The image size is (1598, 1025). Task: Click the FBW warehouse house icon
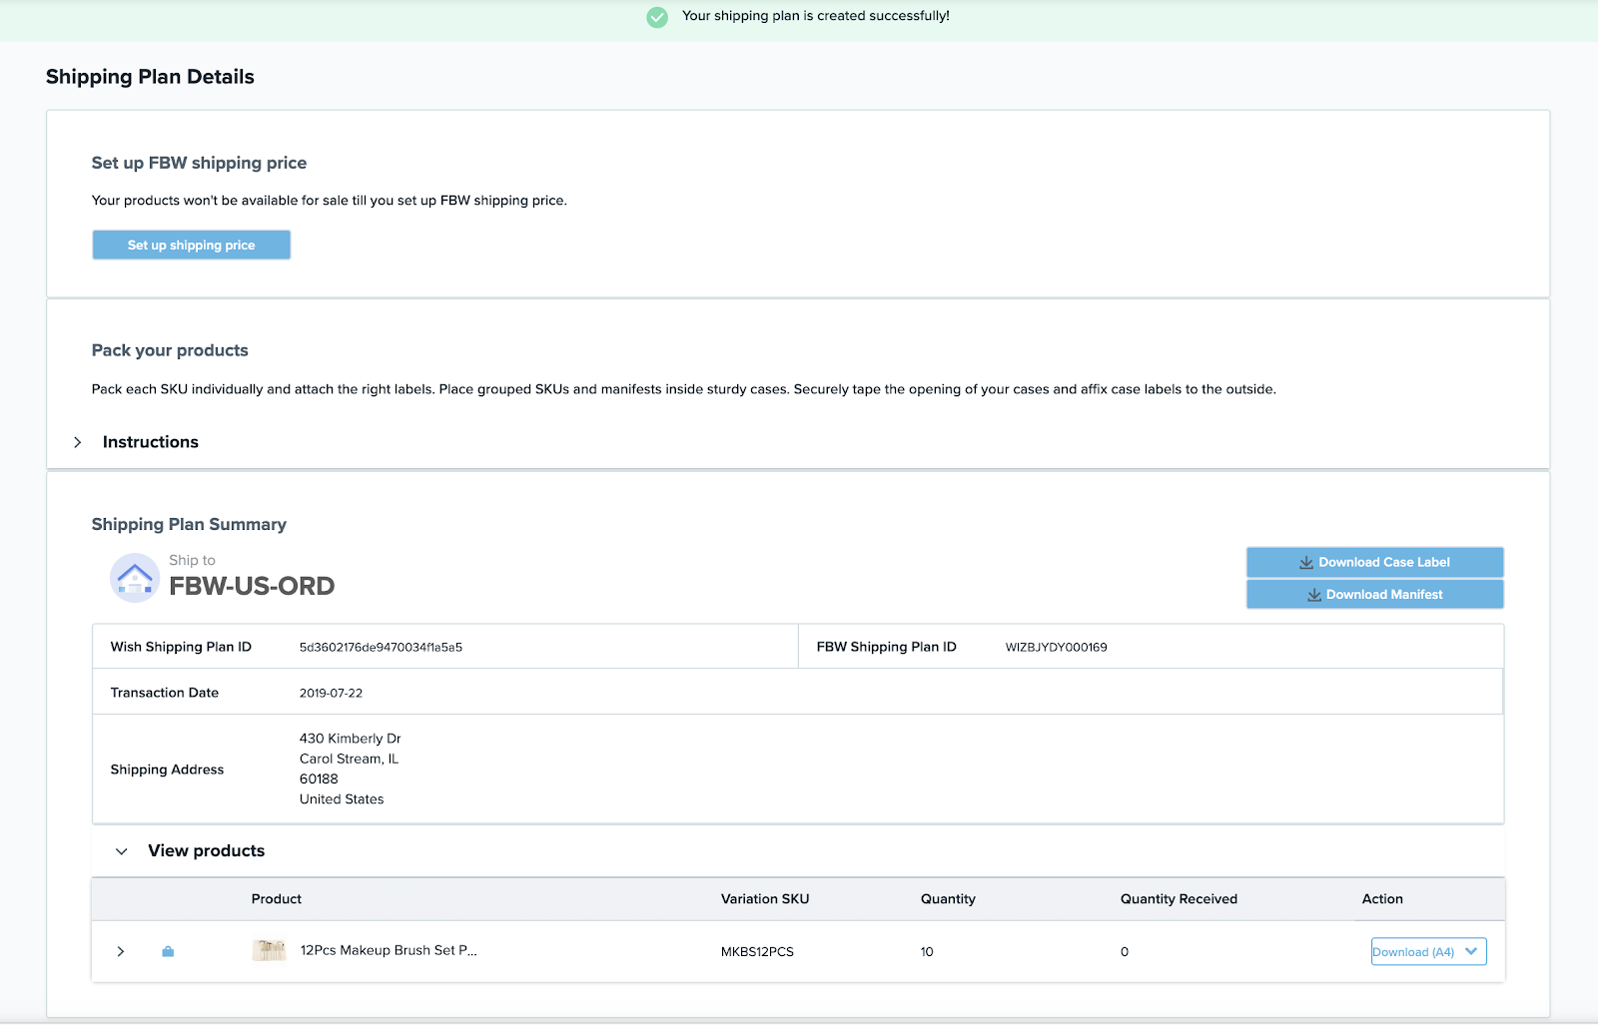click(135, 578)
